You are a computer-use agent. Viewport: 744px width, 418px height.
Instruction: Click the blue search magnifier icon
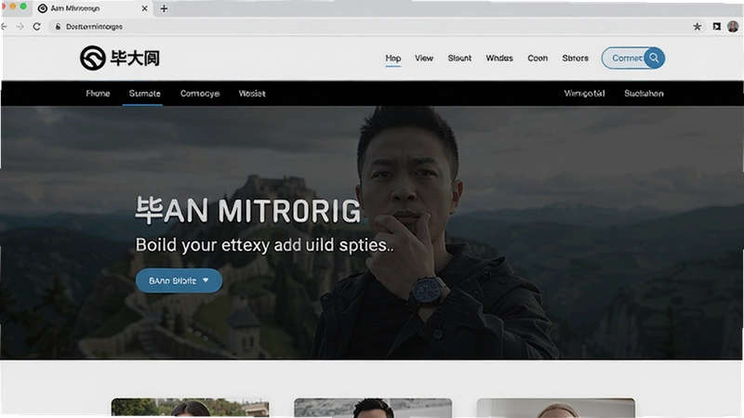pyautogui.click(x=654, y=58)
